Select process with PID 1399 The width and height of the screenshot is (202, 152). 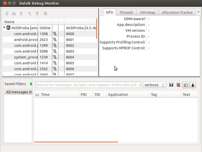[50, 45]
